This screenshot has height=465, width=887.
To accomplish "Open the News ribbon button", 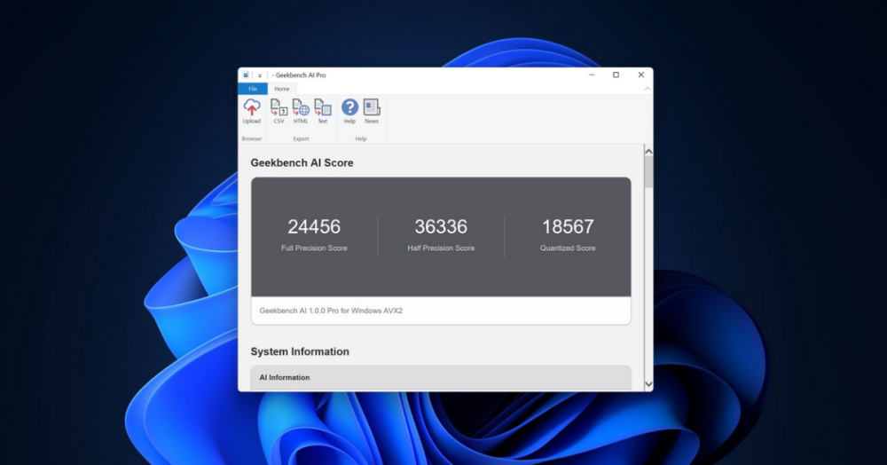I will pos(372,112).
